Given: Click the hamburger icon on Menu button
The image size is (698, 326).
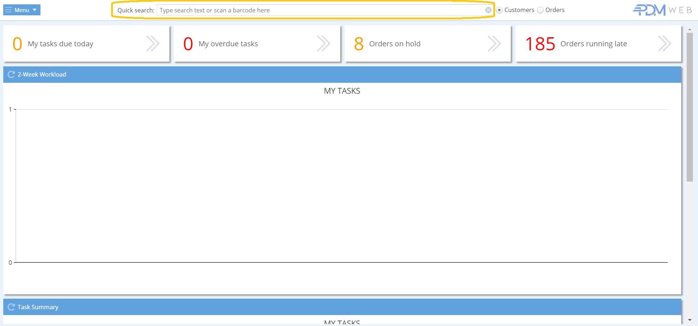Looking at the screenshot, I should (x=9, y=10).
